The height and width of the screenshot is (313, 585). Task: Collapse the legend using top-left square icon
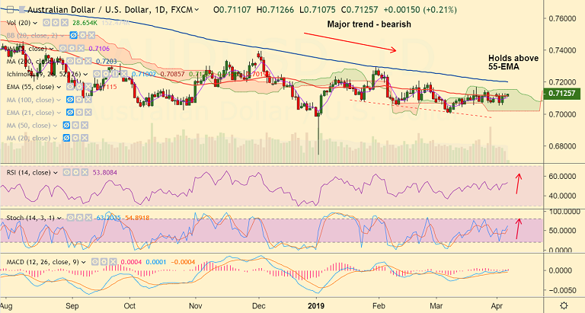(10, 10)
